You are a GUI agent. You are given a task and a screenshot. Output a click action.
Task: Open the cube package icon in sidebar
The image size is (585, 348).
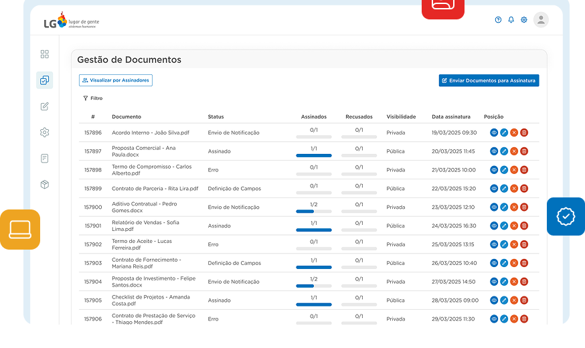coord(45,185)
